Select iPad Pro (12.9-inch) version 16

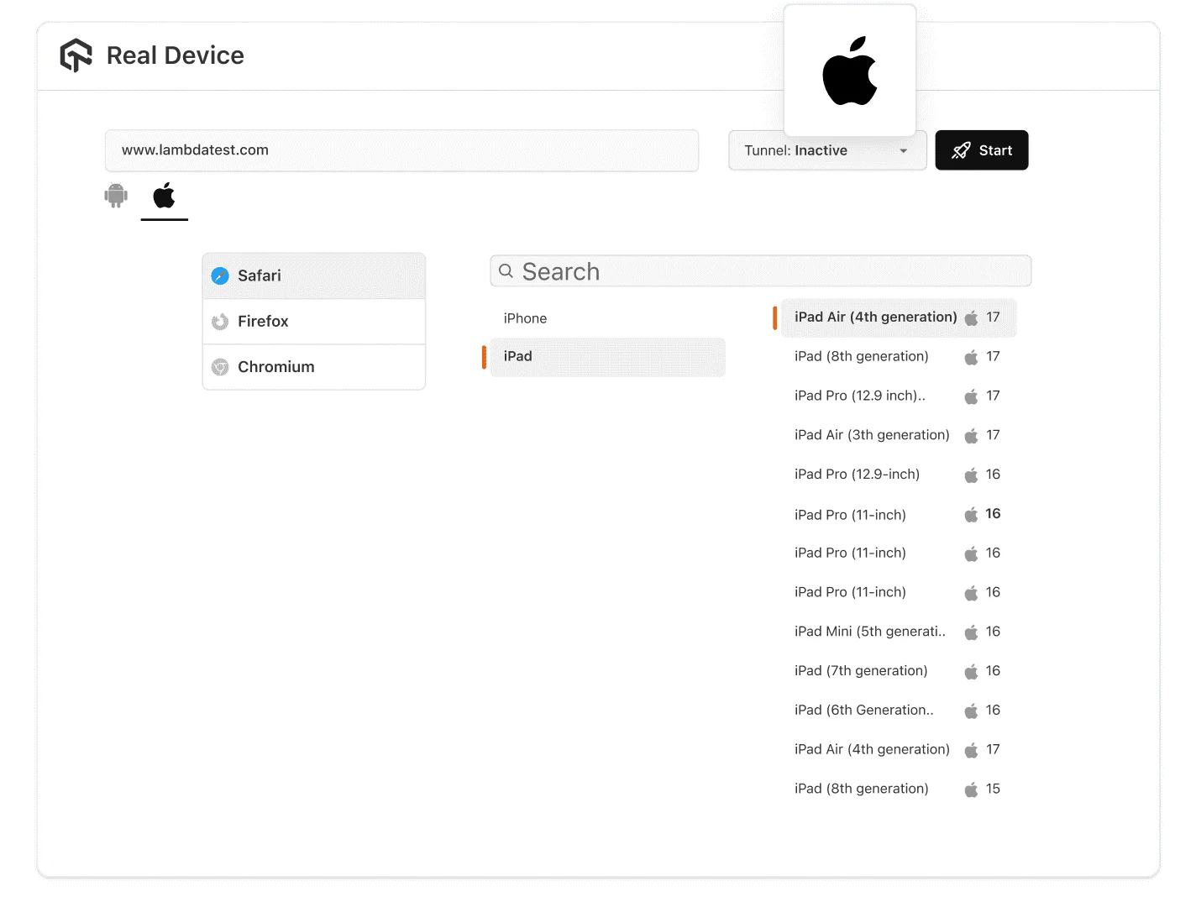[899, 475]
